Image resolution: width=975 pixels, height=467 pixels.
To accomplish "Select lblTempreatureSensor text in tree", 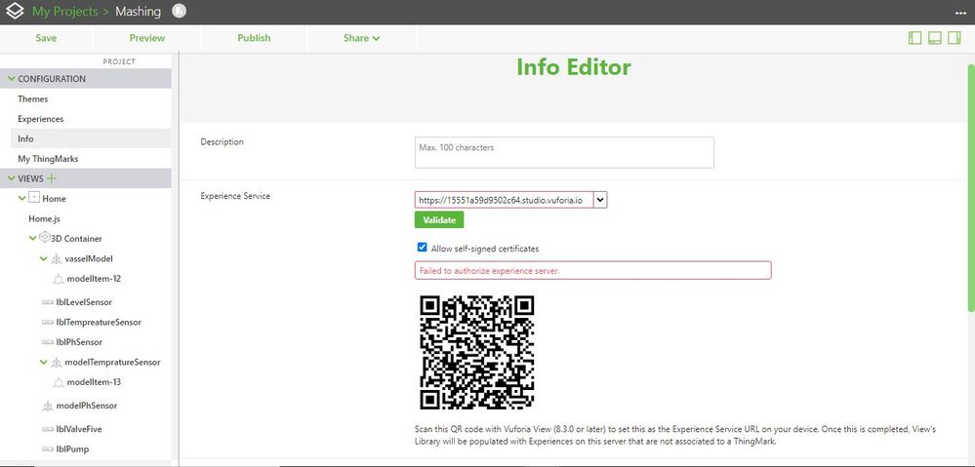I will [x=99, y=323].
